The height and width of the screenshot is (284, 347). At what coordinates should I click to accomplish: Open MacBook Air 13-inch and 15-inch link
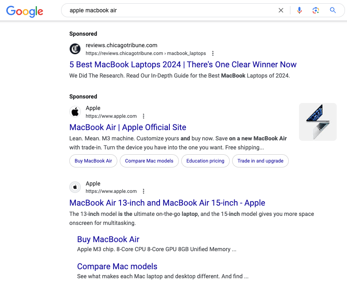pos(167,203)
